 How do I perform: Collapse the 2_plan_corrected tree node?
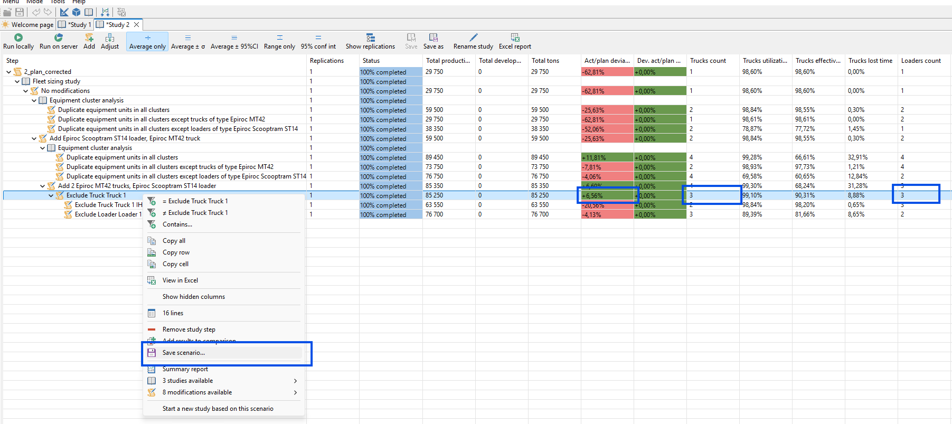9,72
